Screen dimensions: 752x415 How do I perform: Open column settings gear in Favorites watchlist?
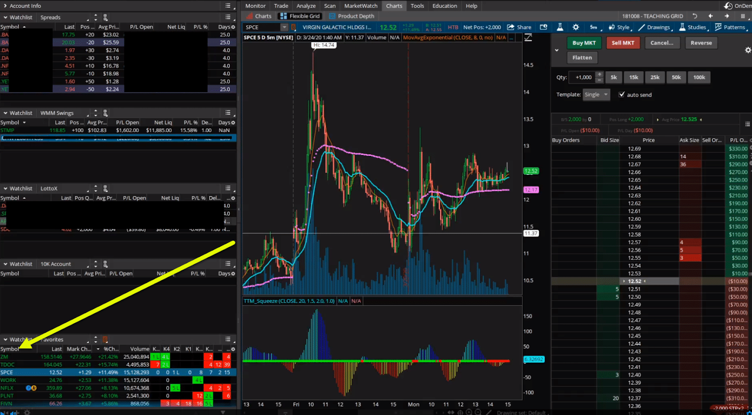[233, 349]
